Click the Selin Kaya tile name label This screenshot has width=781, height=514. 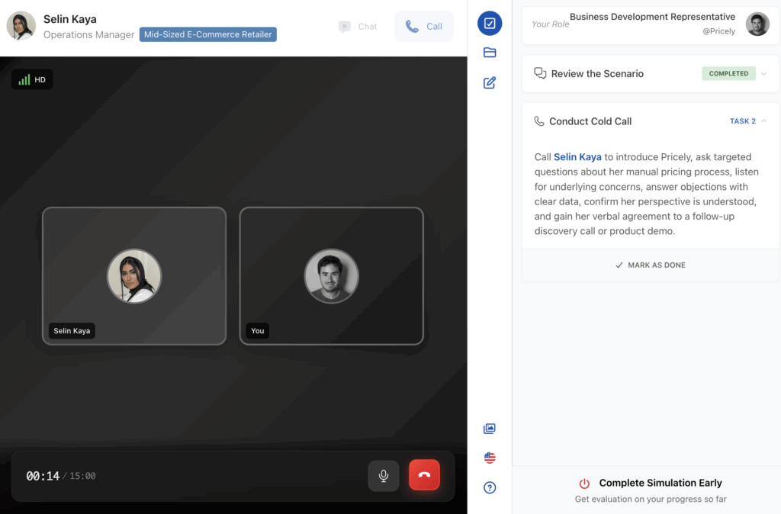[x=72, y=331]
